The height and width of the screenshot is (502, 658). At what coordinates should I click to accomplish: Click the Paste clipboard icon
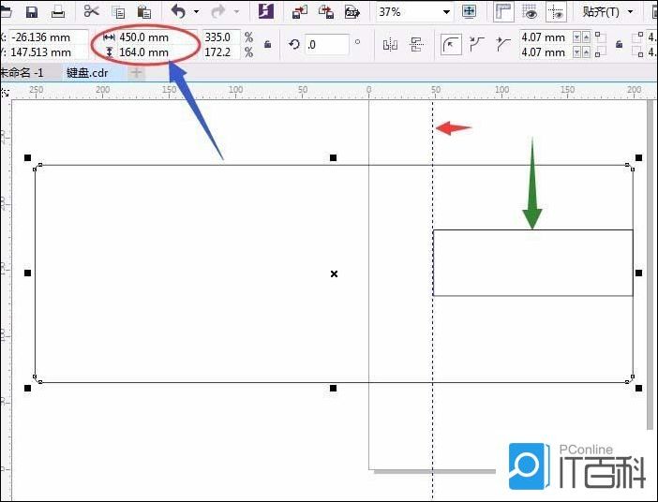[x=144, y=12]
